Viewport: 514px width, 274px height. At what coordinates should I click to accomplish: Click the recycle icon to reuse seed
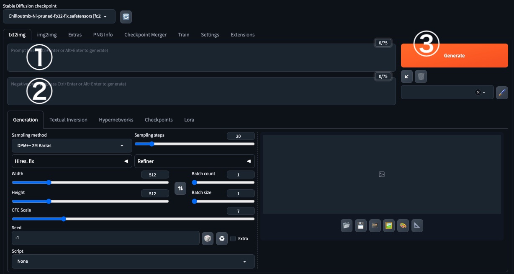point(221,238)
